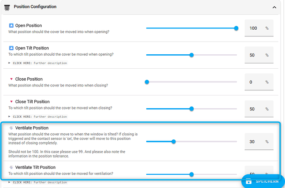Click the Open Position slider handle

point(236,28)
